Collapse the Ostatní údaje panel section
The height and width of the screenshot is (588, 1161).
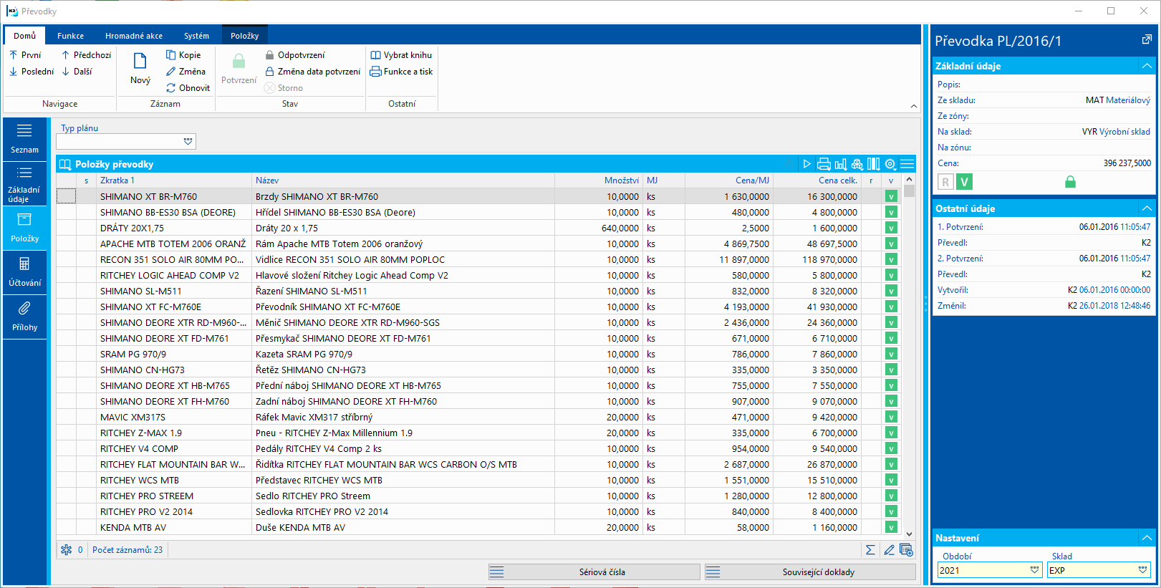pyautogui.click(x=1147, y=208)
